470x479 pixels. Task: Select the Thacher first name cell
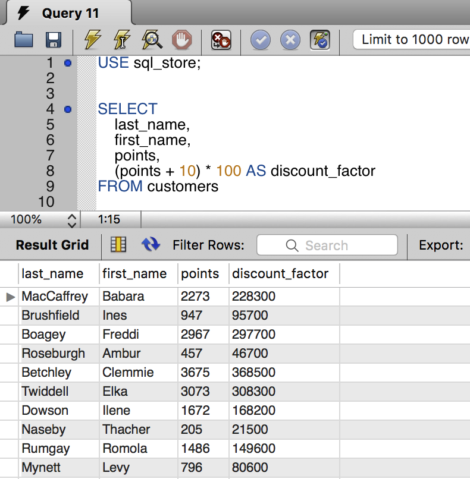pyautogui.click(x=139, y=430)
